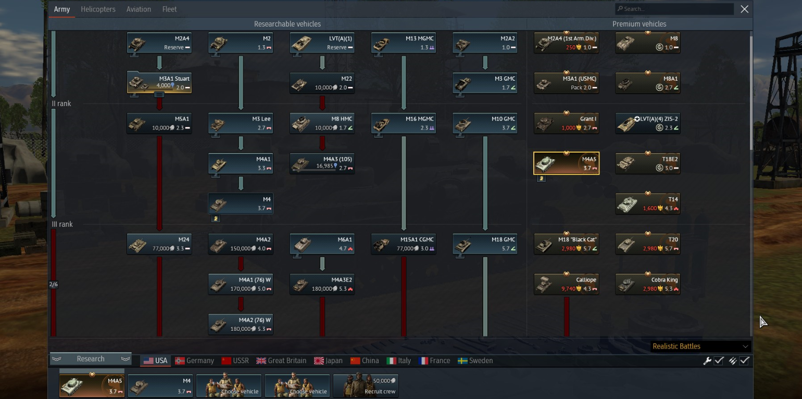Select the T20 premium vehicle card
802x399 pixels.
[x=648, y=244]
